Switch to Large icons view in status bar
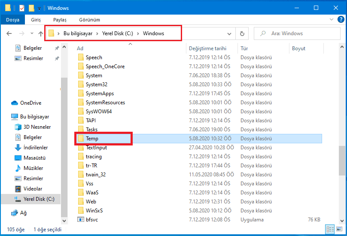This screenshot has height=236, width=347. [339, 230]
